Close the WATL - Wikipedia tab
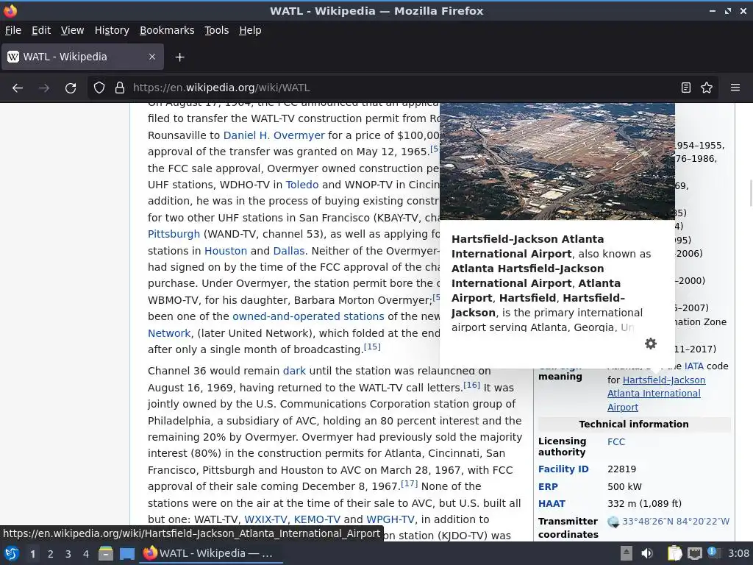Viewport: 753px width, 565px height. coord(152,57)
